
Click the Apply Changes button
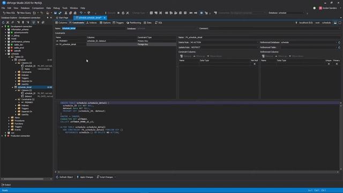pos(85,177)
